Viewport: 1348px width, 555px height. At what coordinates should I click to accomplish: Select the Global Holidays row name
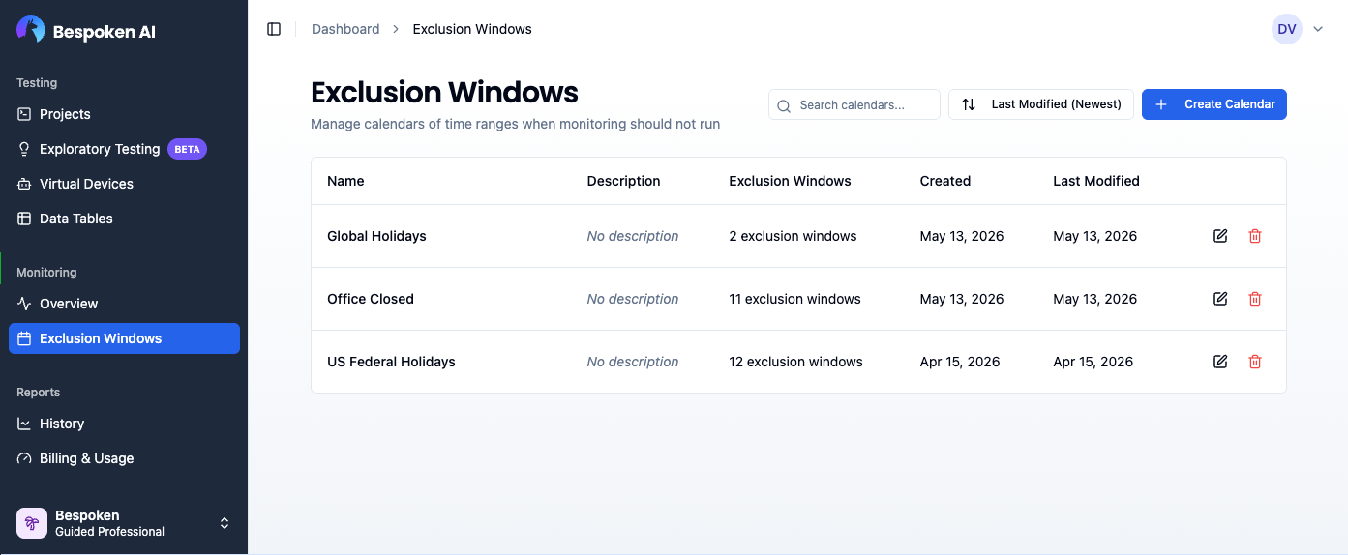click(376, 236)
